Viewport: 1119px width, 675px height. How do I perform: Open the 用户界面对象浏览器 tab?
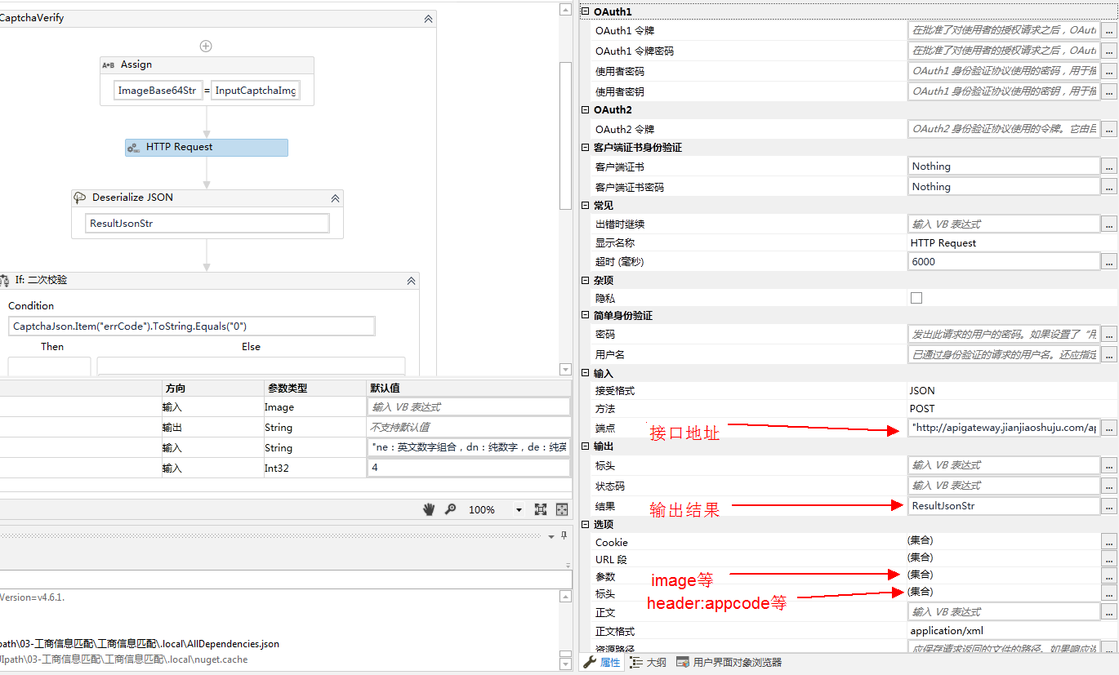point(729,663)
